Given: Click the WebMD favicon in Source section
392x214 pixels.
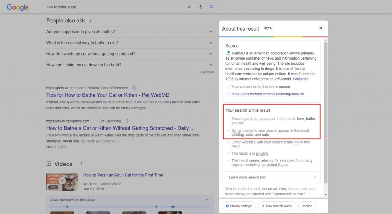Looking at the screenshot, I should (228, 53).
